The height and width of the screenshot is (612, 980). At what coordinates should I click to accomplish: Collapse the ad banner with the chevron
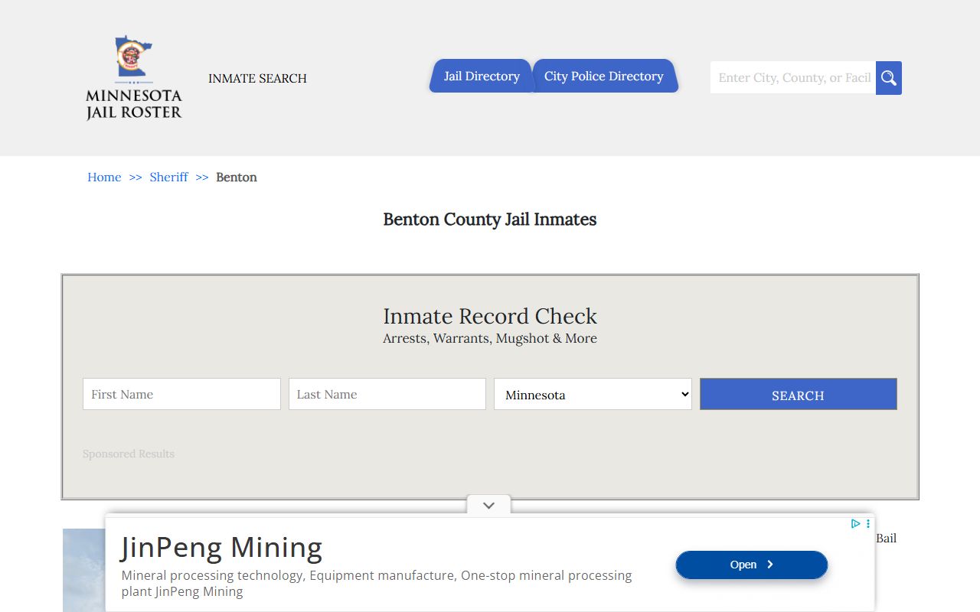tap(488, 505)
